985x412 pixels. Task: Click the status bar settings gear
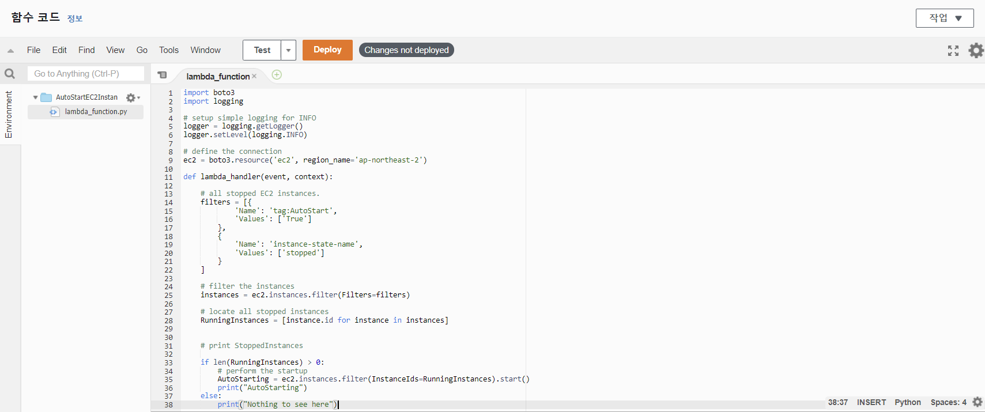(x=978, y=402)
